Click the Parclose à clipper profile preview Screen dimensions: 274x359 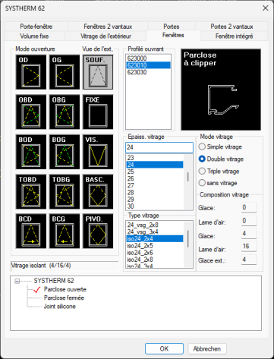pyautogui.click(x=221, y=90)
